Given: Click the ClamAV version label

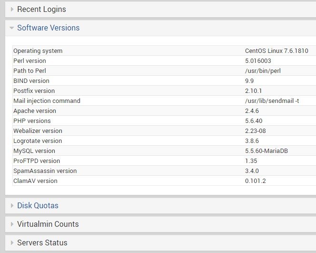Looking at the screenshot, I should [35, 181].
